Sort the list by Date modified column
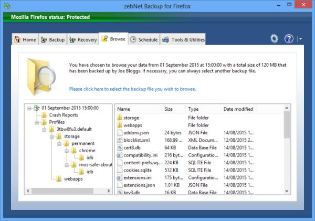 [x=238, y=109]
